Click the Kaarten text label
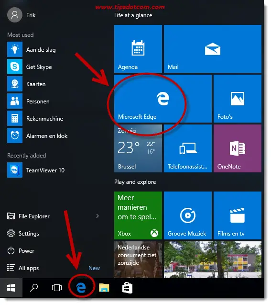The width and height of the screenshot is (271, 305). tap(36, 84)
